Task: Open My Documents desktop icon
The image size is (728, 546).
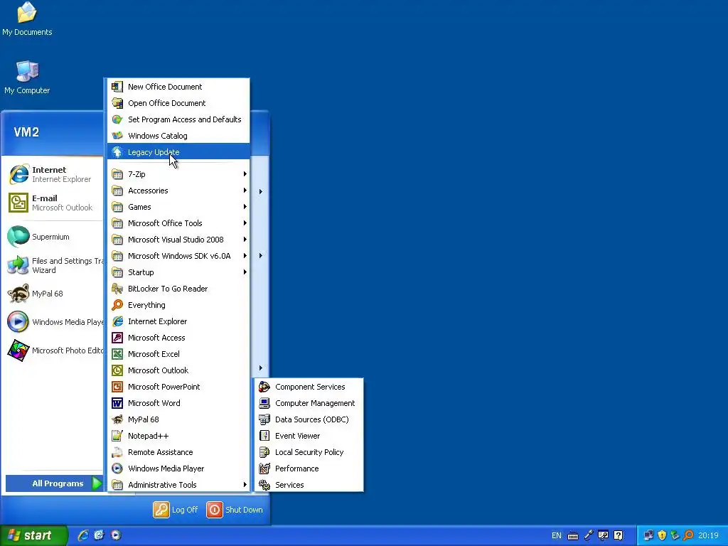Action: 27,18
